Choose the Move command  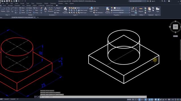(x=22, y=8)
